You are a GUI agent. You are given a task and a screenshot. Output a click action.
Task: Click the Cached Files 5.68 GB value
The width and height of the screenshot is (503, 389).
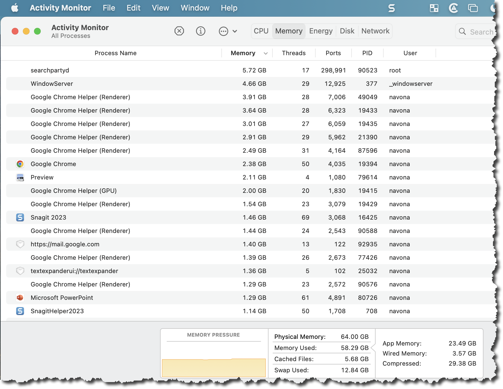357,359
